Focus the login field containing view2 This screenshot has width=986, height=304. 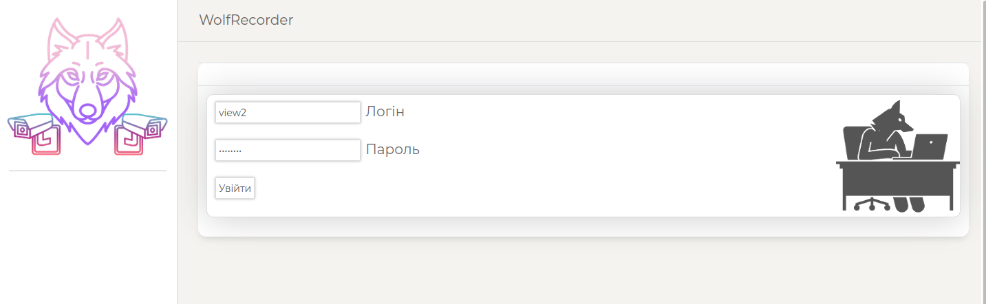(x=288, y=113)
